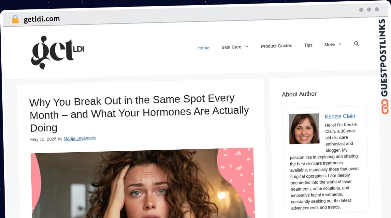Click the first window control dot
391x218 pixels.
[x=361, y=10]
